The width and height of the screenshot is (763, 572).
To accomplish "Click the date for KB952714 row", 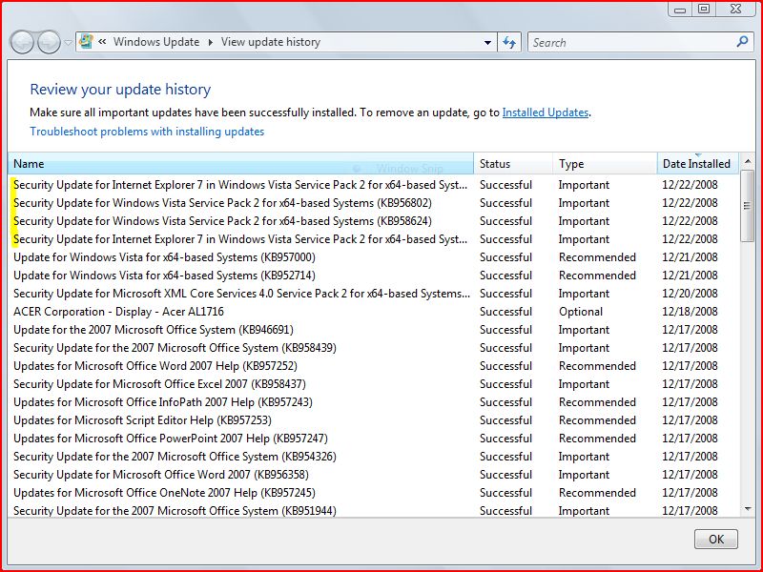I will 690,276.
